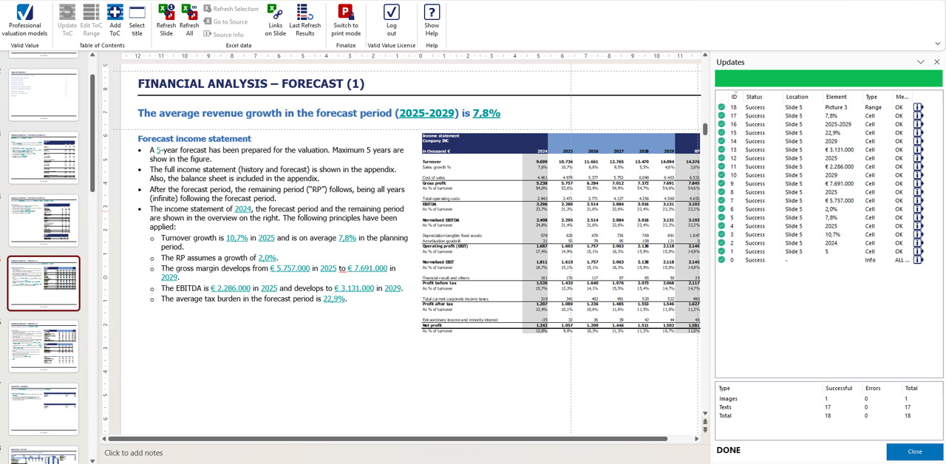The width and height of the screenshot is (946, 464).
Task: Click the info icon for update ID 15
Action: pos(918,133)
